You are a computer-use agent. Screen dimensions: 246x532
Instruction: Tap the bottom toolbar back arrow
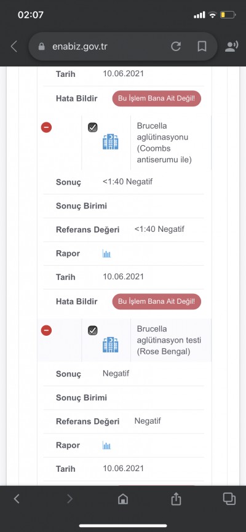click(x=16, y=499)
